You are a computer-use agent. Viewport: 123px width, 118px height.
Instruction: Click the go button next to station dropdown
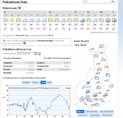[39, 54]
